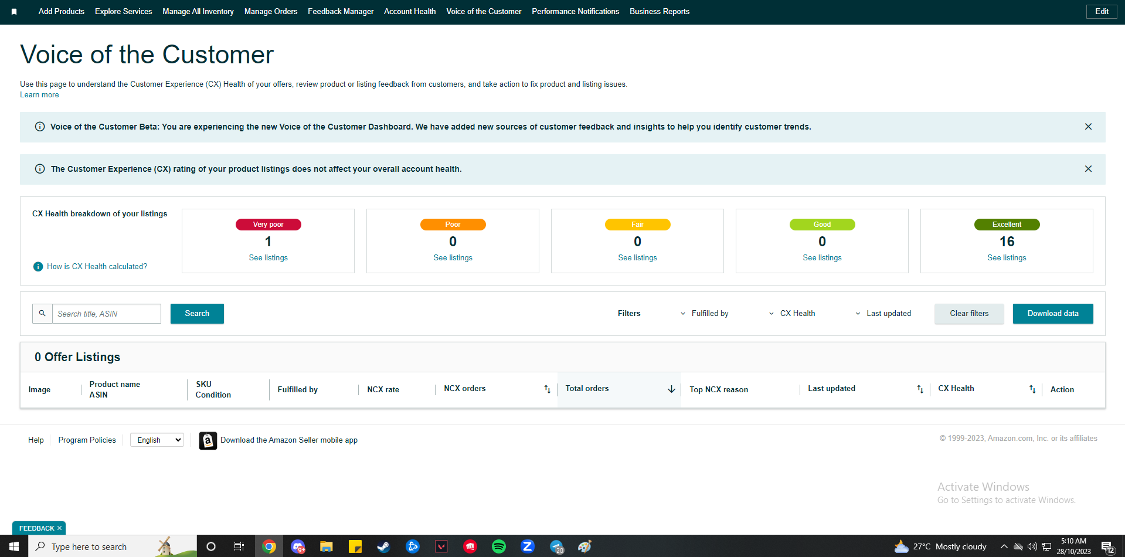This screenshot has width=1125, height=557.
Task: Open Paint from the taskbar
Action: pos(585,546)
